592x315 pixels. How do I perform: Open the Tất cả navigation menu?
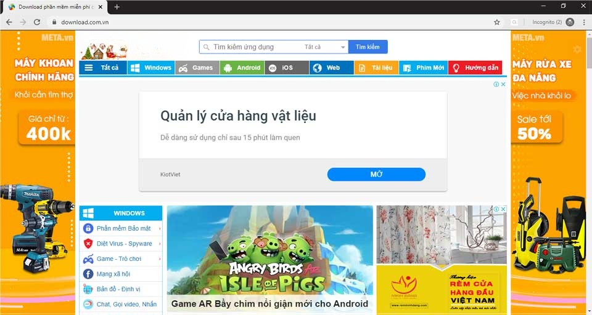tap(103, 68)
